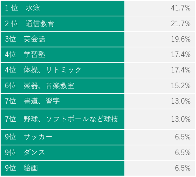Click the 9位 絵画 row label

pos(22,168)
